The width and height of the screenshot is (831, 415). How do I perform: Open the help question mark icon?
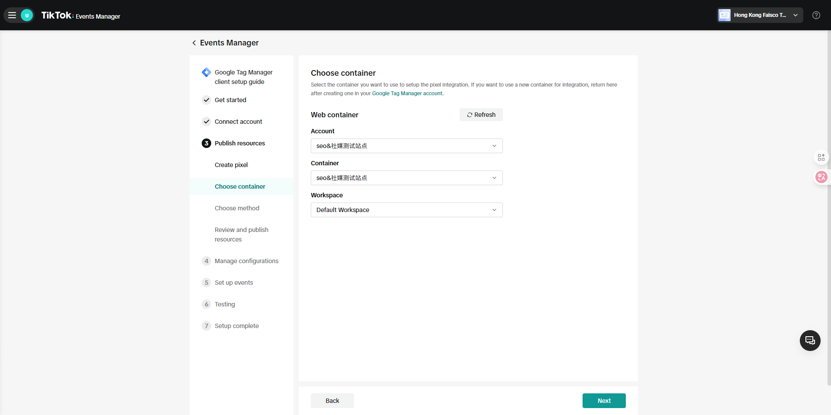816,15
